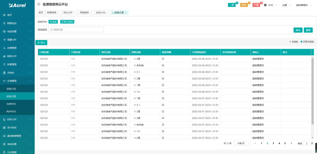Close the 巡检记录 tab

point(126,13)
